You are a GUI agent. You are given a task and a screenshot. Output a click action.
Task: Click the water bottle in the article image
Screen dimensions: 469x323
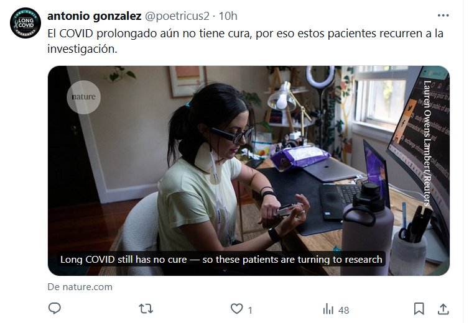click(367, 229)
